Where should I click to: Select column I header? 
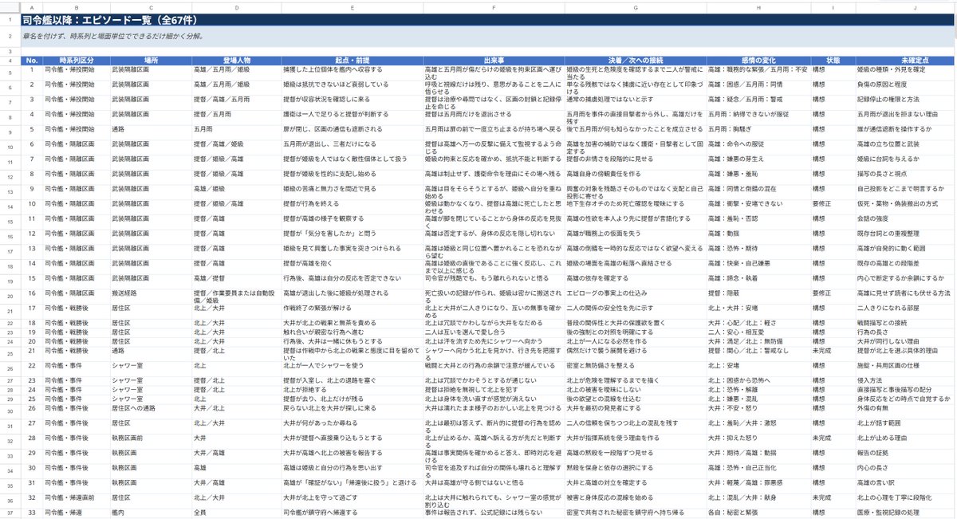833,7
